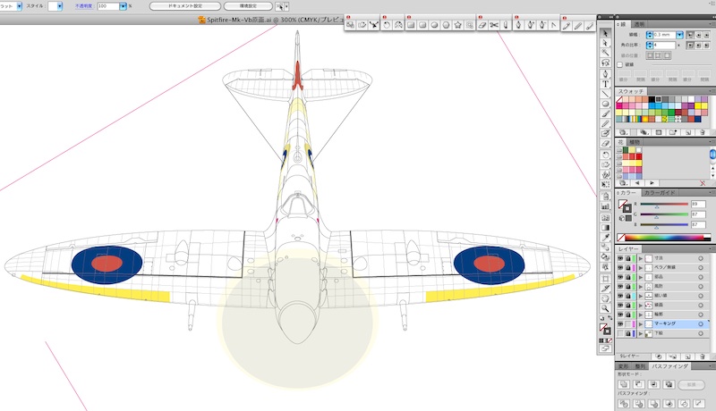The height and width of the screenshot is (411, 716).
Task: Select the Magic Wand tool
Action: (606, 53)
